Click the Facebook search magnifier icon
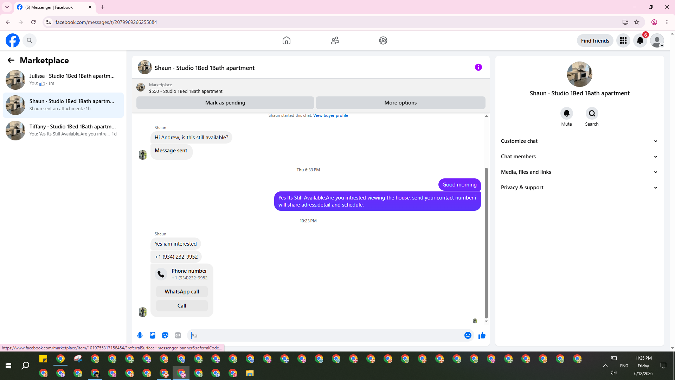Screen dimensions: 675x380 tap(30, 40)
